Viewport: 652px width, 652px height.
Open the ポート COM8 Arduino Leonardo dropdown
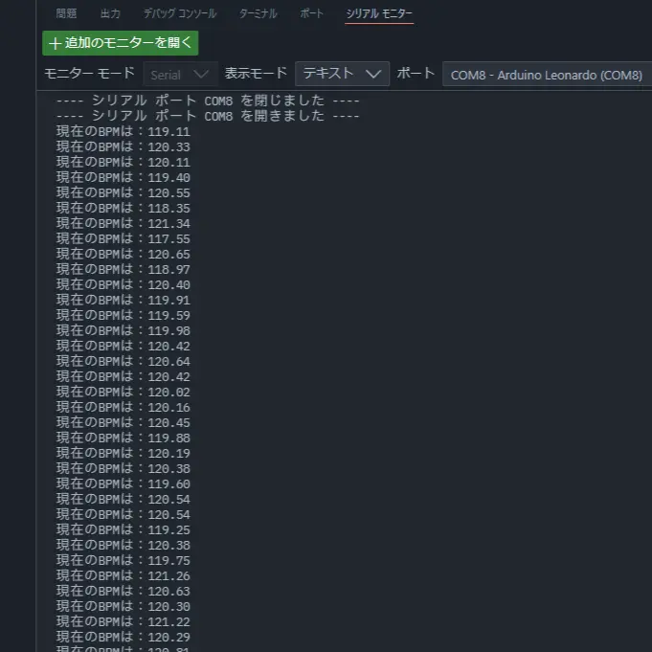(546, 76)
